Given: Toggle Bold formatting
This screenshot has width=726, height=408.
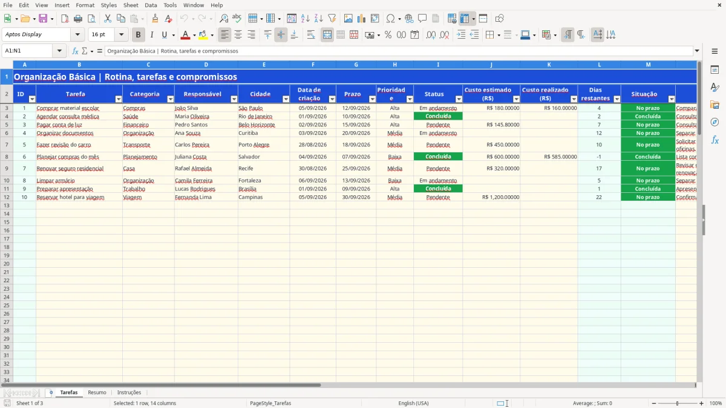Looking at the screenshot, I should pos(139,35).
